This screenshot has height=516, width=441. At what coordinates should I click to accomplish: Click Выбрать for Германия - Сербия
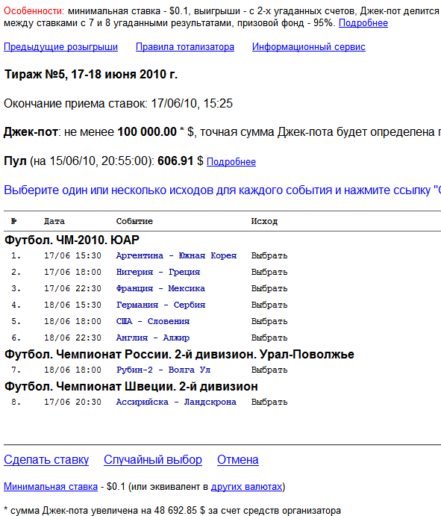(x=269, y=305)
